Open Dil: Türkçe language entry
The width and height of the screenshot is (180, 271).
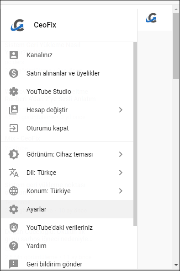(x=67, y=173)
